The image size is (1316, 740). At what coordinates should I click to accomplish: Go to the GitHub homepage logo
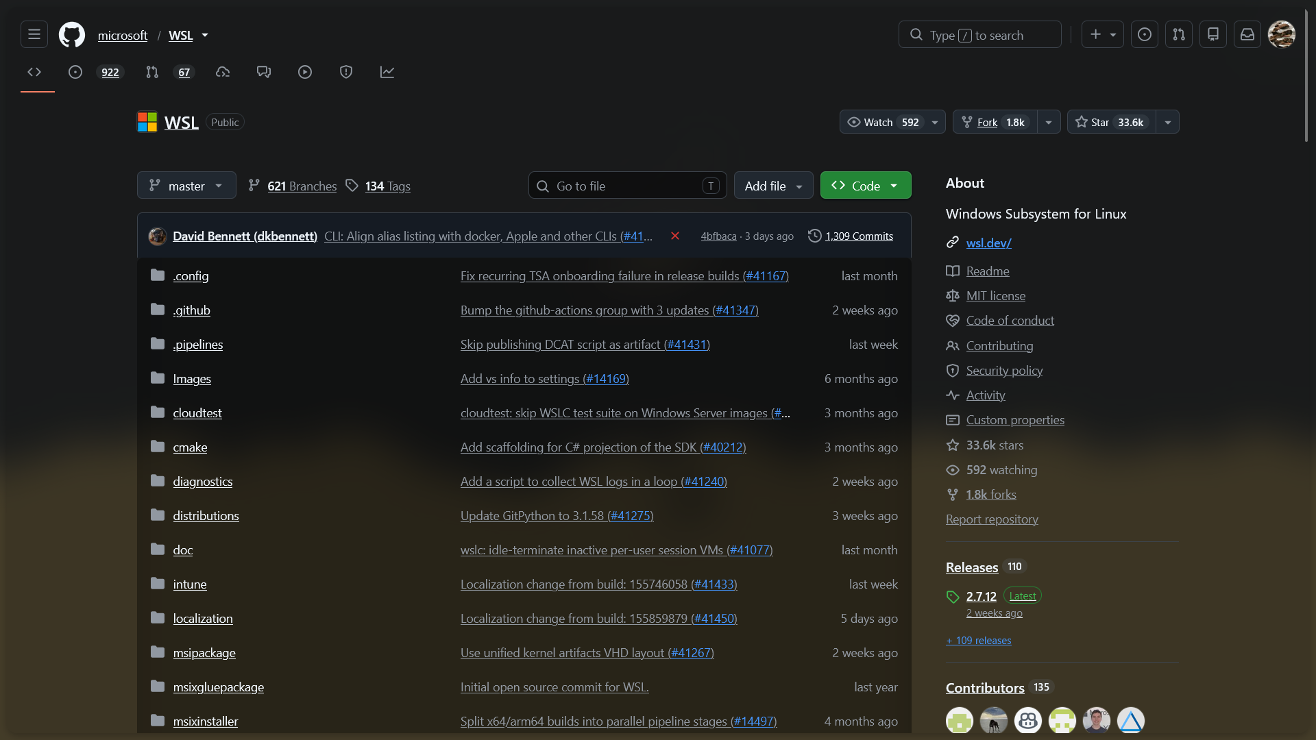(x=72, y=34)
